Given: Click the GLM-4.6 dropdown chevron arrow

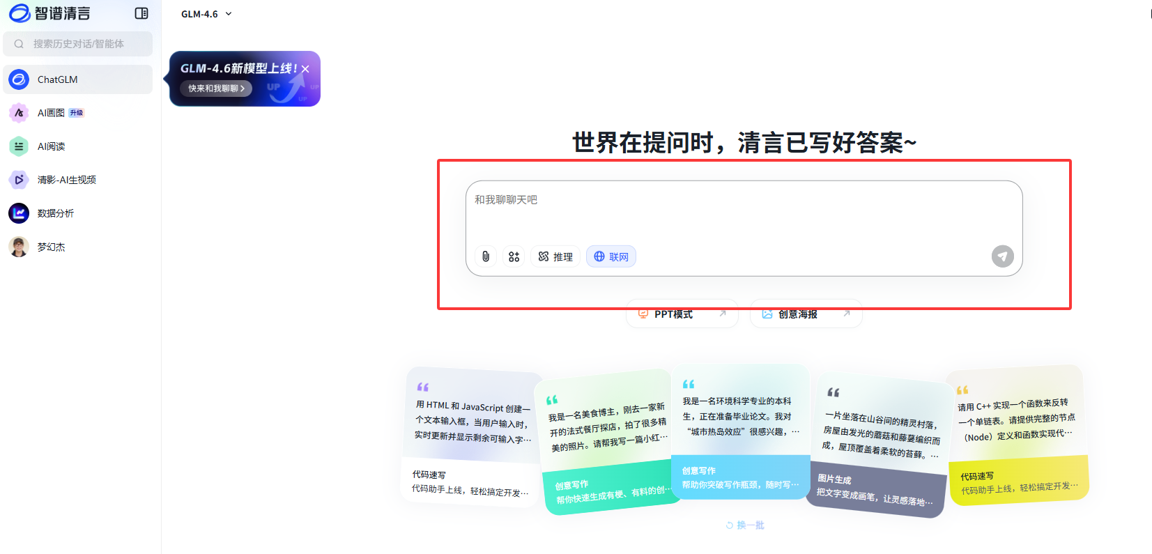Looking at the screenshot, I should point(229,14).
